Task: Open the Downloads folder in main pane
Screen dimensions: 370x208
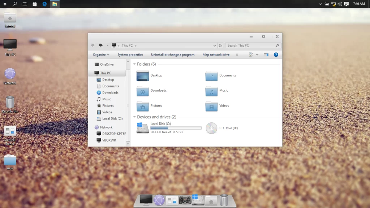Action: 143,91
